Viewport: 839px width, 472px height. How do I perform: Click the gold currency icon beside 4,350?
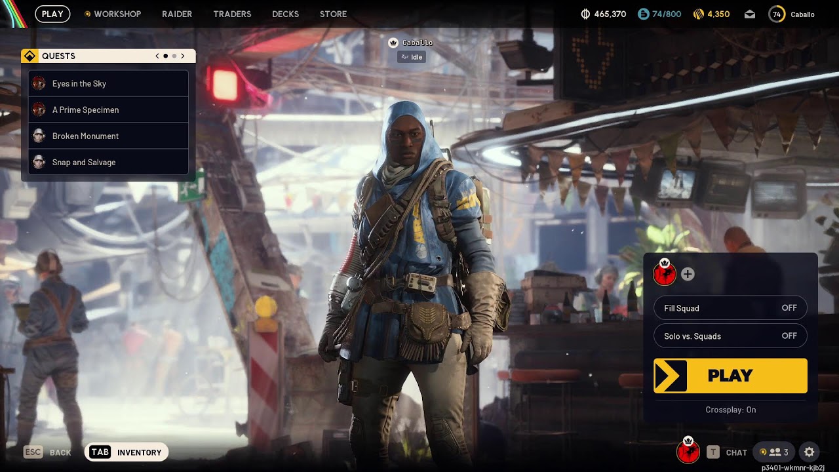pyautogui.click(x=699, y=14)
